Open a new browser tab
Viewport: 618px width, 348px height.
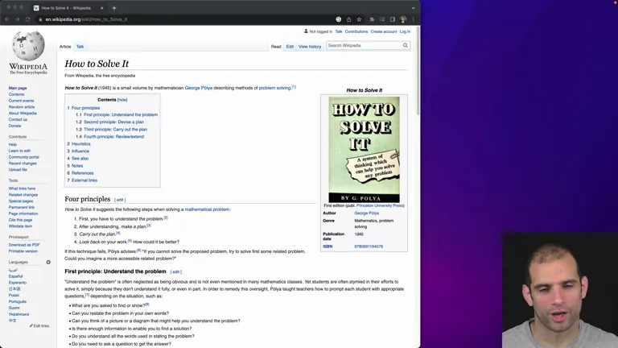click(114, 8)
